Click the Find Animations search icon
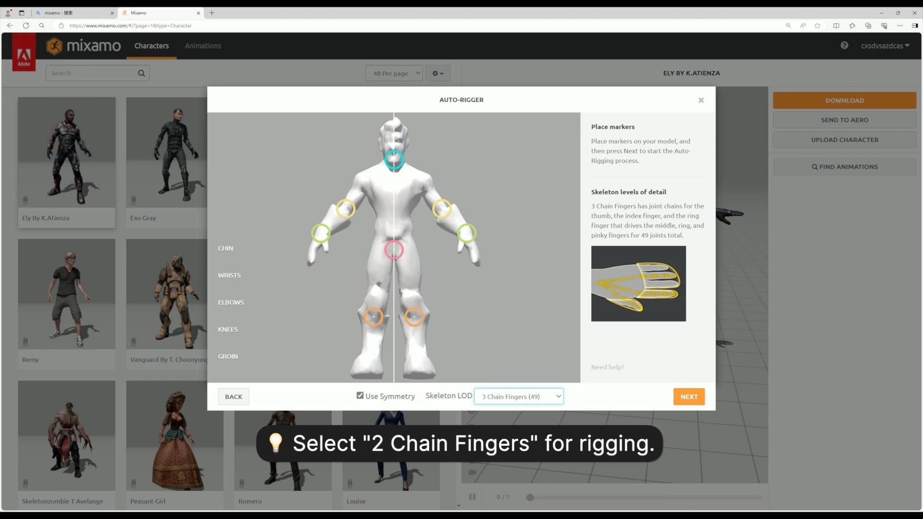The image size is (923, 519). click(814, 166)
